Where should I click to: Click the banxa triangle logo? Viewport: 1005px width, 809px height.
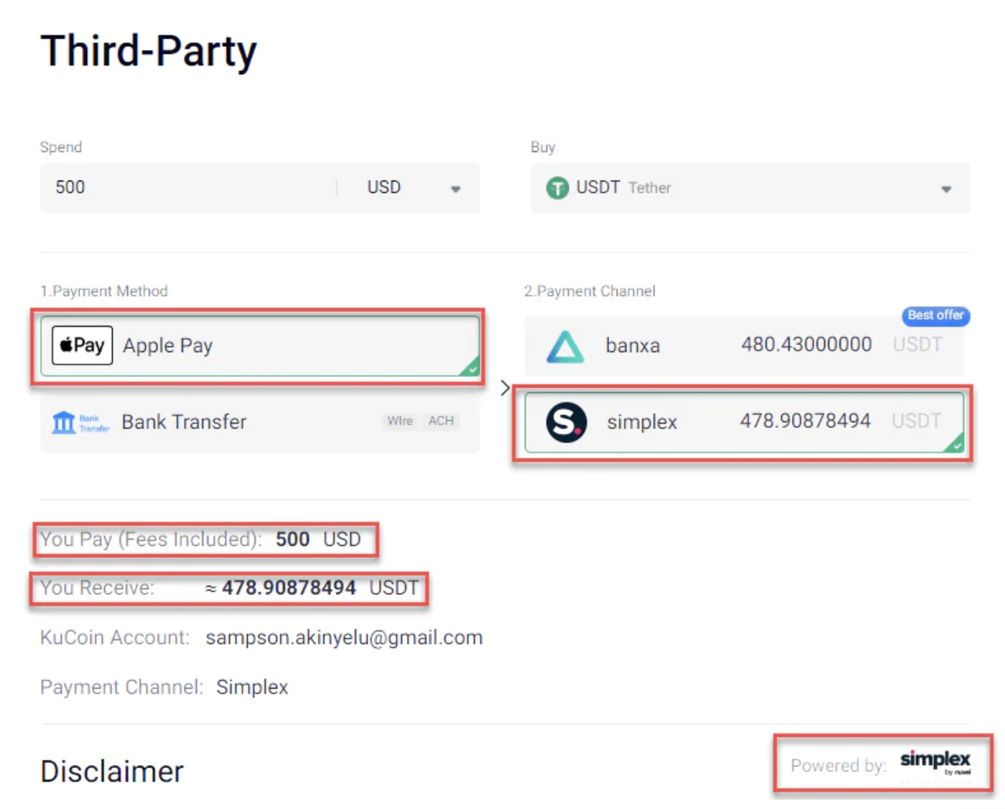565,347
